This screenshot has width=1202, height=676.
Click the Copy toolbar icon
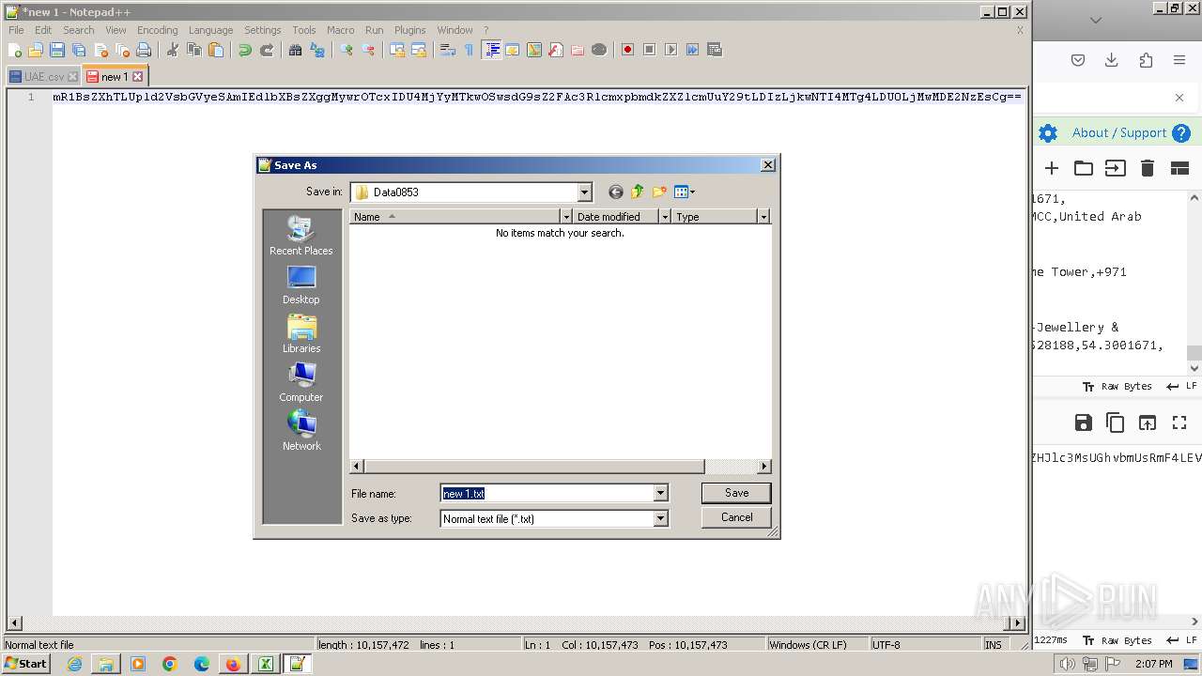click(194, 50)
